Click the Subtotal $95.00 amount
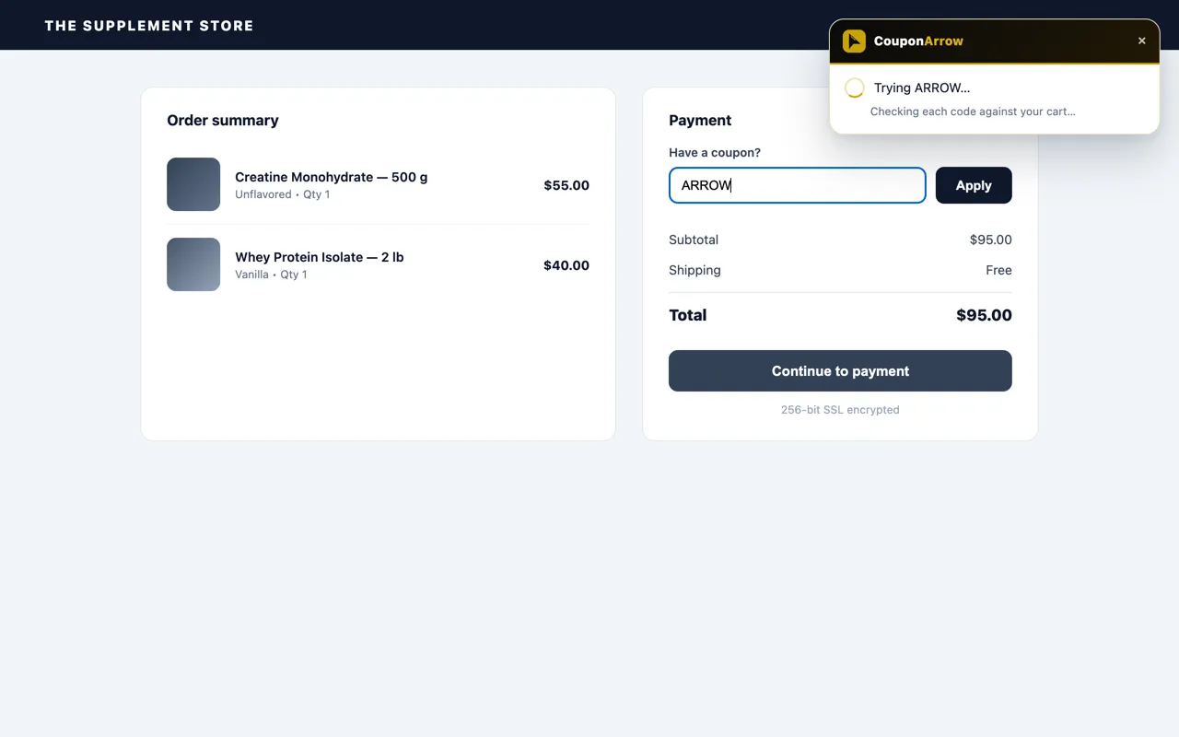This screenshot has width=1179, height=737. [x=990, y=240]
